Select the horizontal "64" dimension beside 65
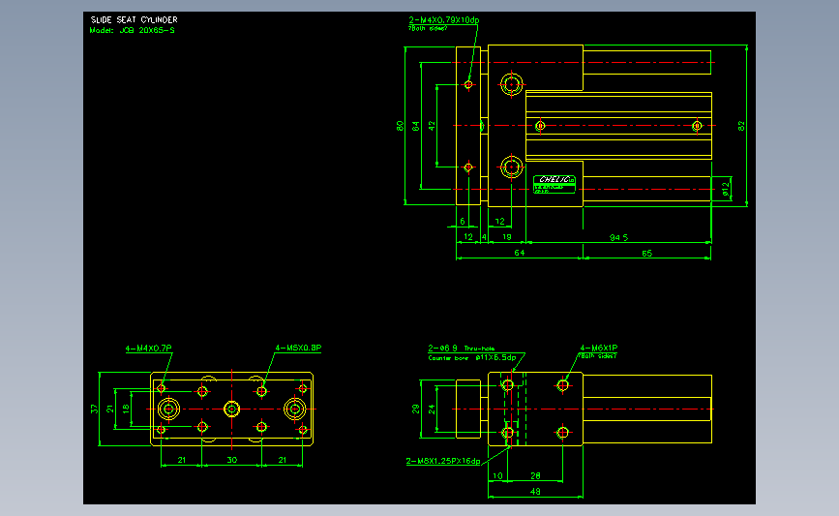 click(519, 253)
